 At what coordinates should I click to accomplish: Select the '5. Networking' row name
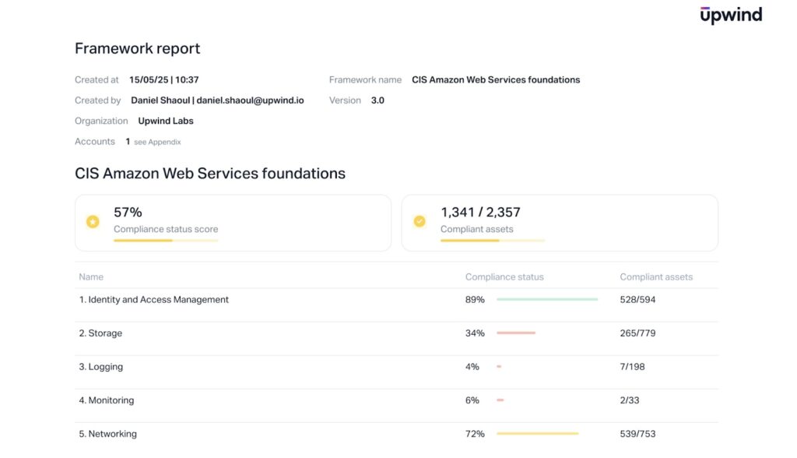click(x=107, y=434)
